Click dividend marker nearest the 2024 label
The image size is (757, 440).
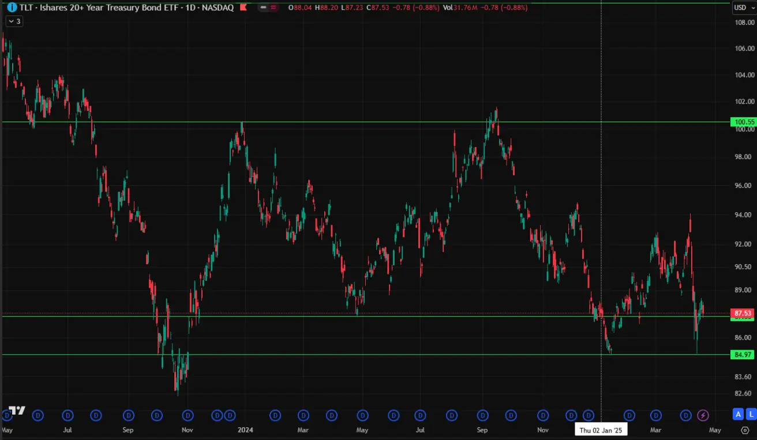(x=230, y=415)
